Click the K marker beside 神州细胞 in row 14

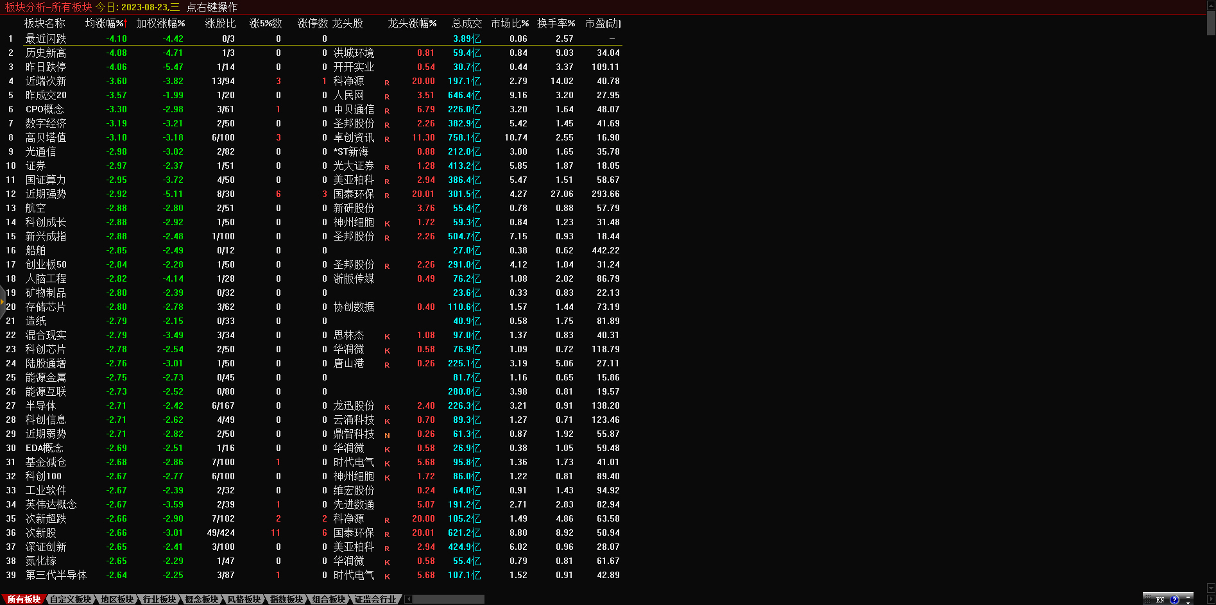(x=387, y=223)
